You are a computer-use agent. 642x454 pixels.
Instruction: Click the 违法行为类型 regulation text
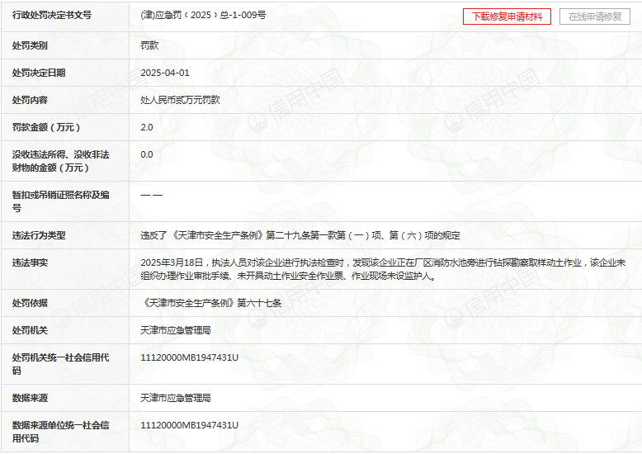click(300, 235)
